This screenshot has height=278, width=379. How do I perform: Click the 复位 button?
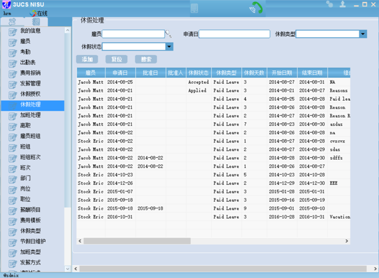[x=116, y=59]
